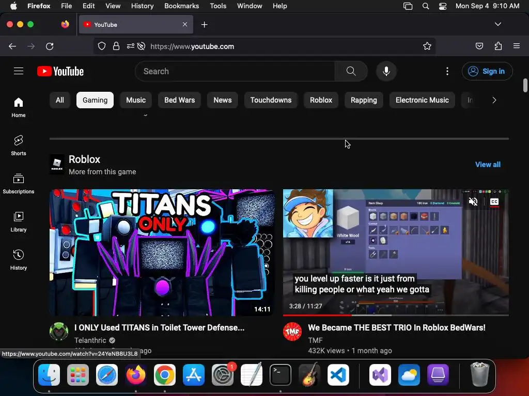Open the View menu in menu bar
The height and width of the screenshot is (396, 529).
[113, 6]
